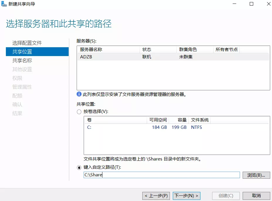Go back with the 上一步 button
272x201 pixels.
click(x=156, y=196)
